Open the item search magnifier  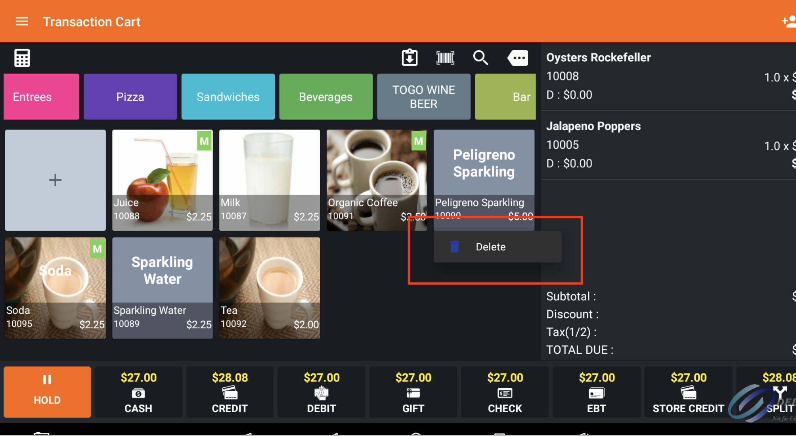click(480, 58)
